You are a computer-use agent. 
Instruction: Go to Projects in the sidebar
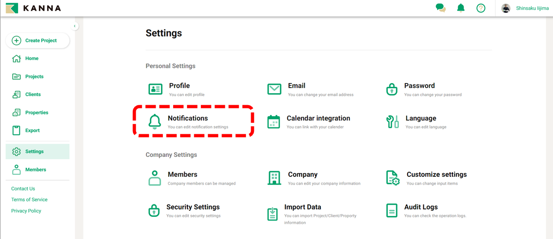tap(34, 77)
